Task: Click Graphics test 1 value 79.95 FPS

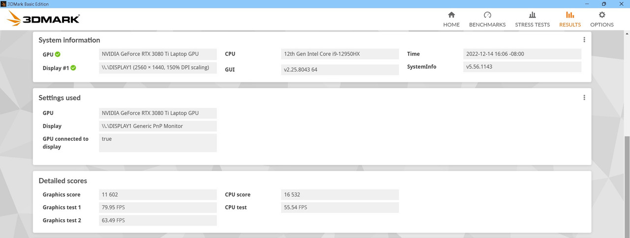Action: (157, 208)
